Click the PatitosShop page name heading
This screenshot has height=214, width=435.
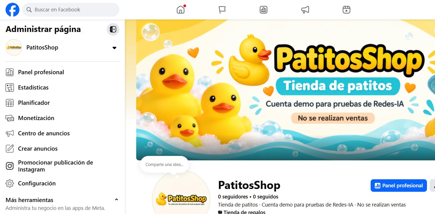249,185
